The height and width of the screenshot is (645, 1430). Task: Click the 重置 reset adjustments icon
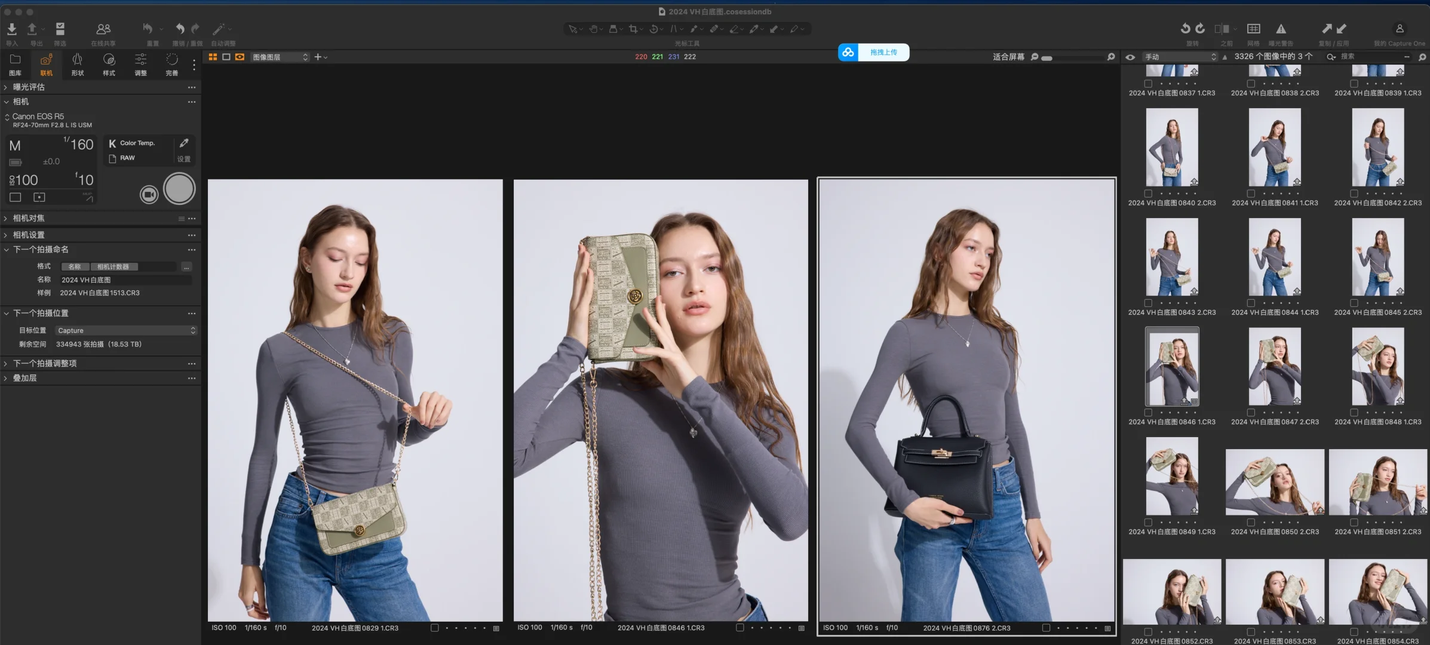click(148, 28)
